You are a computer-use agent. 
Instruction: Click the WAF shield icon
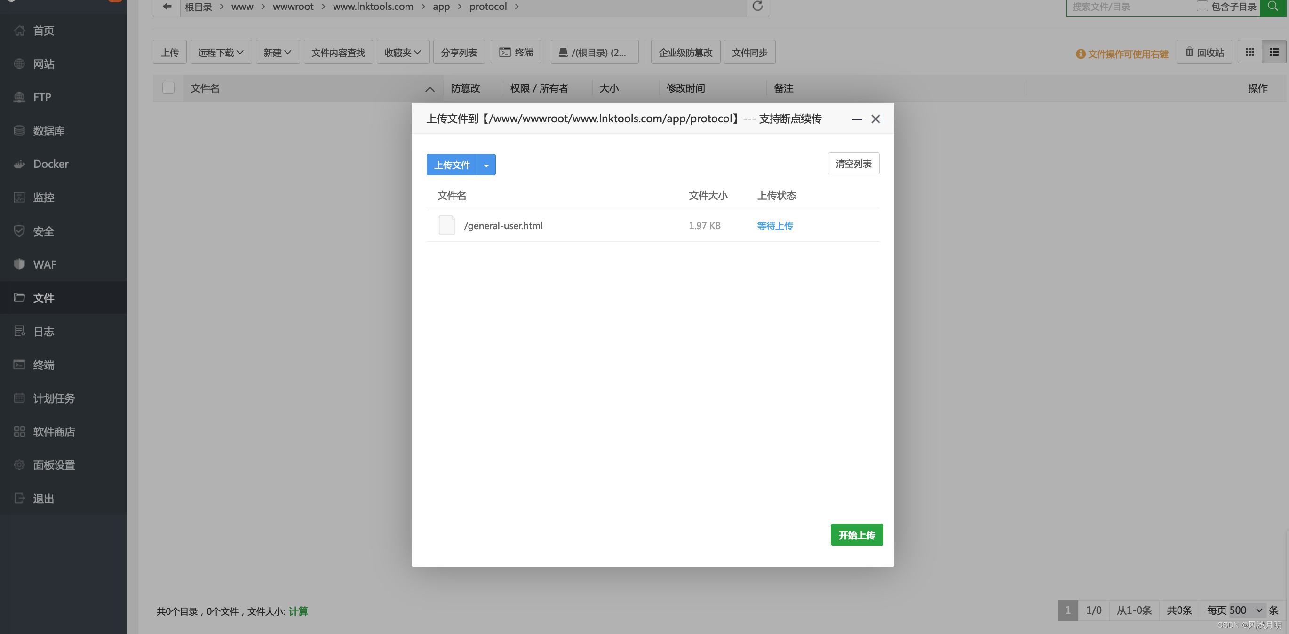(19, 264)
